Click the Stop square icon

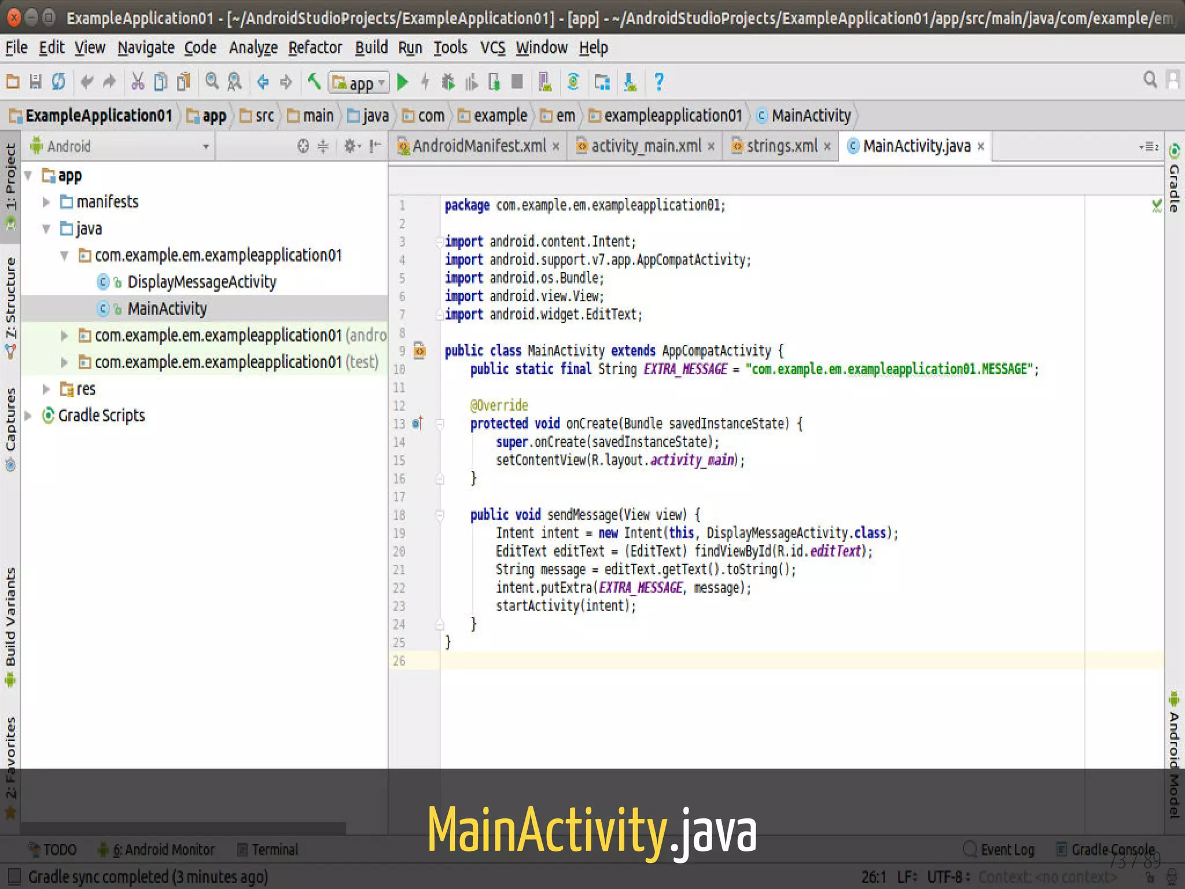point(517,82)
